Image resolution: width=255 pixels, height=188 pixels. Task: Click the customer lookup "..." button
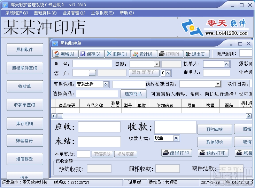[x=92, y=73]
